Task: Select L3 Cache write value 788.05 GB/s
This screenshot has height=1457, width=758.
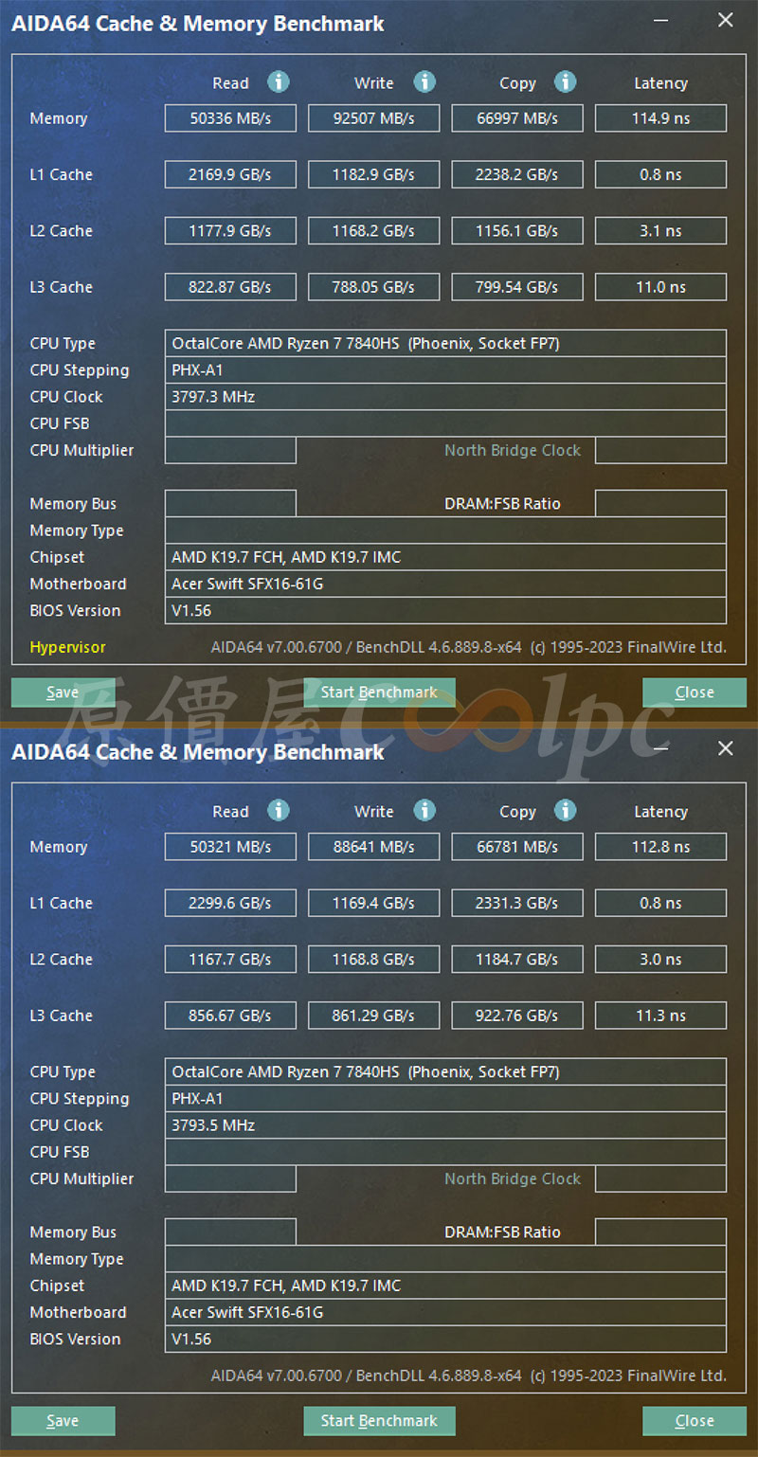Action: click(x=374, y=287)
